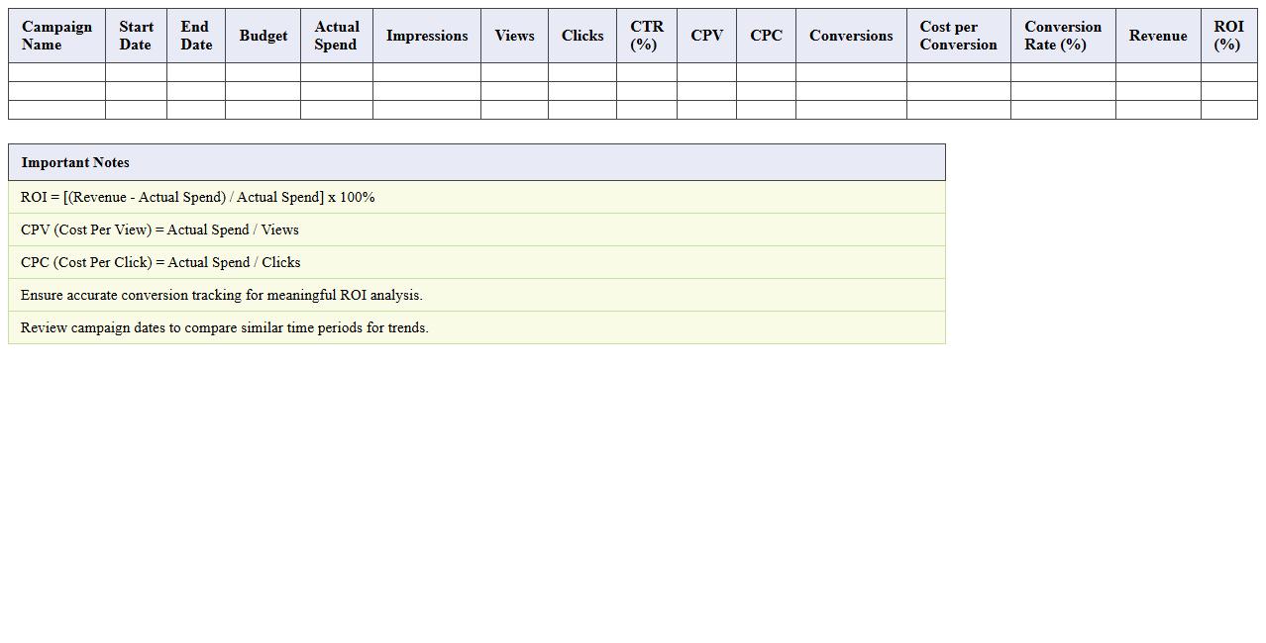Click the CPC column header
This screenshot has width=1266, height=643.
point(766,36)
